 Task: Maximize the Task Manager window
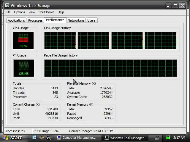pyautogui.click(x=175, y=6)
